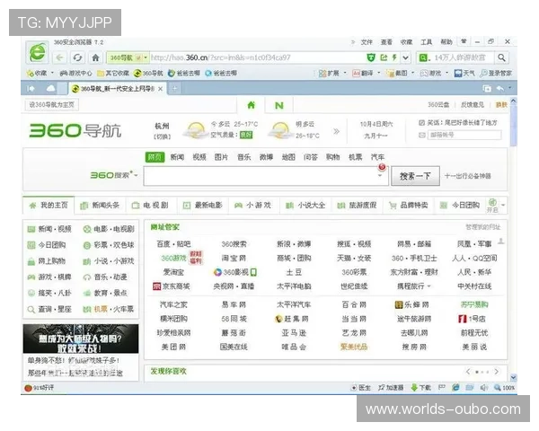539x431 pixels.
Task: Click the 邮箱帐号 mail input field
Action: [x=464, y=135]
